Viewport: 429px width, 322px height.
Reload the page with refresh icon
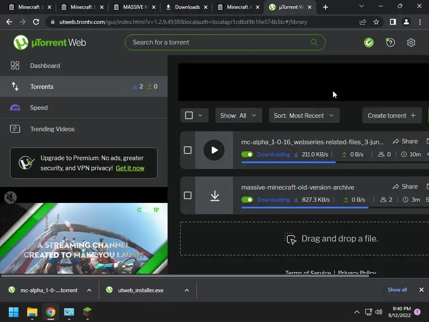(36, 22)
